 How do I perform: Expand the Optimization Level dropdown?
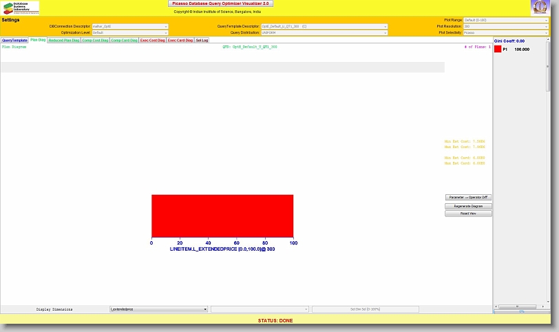point(130,32)
